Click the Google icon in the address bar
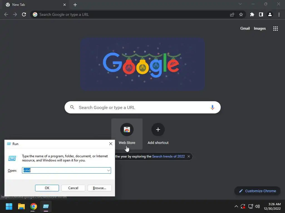Viewport: 285px width, 213px height. click(35, 14)
